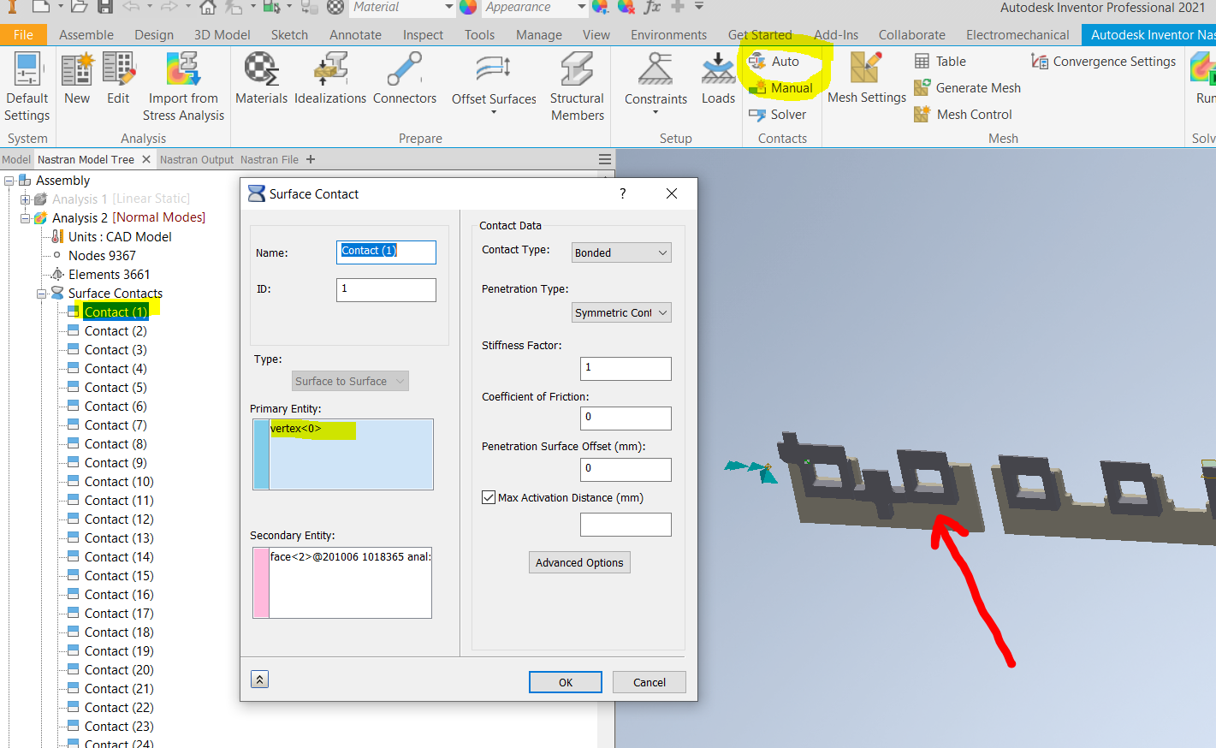The height and width of the screenshot is (748, 1216).
Task: Collapse the Analysis 2 tree node
Action: [x=26, y=217]
